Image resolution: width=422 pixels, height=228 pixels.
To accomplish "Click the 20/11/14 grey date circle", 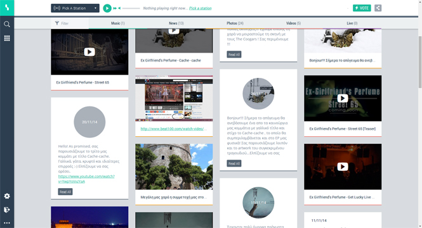I will pos(89,122).
